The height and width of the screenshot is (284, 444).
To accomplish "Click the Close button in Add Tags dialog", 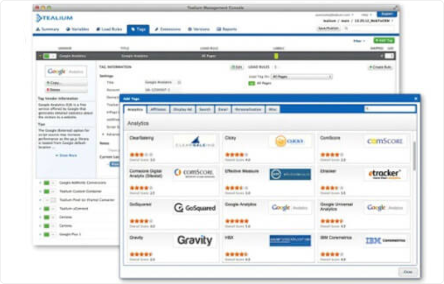I will [408, 272].
